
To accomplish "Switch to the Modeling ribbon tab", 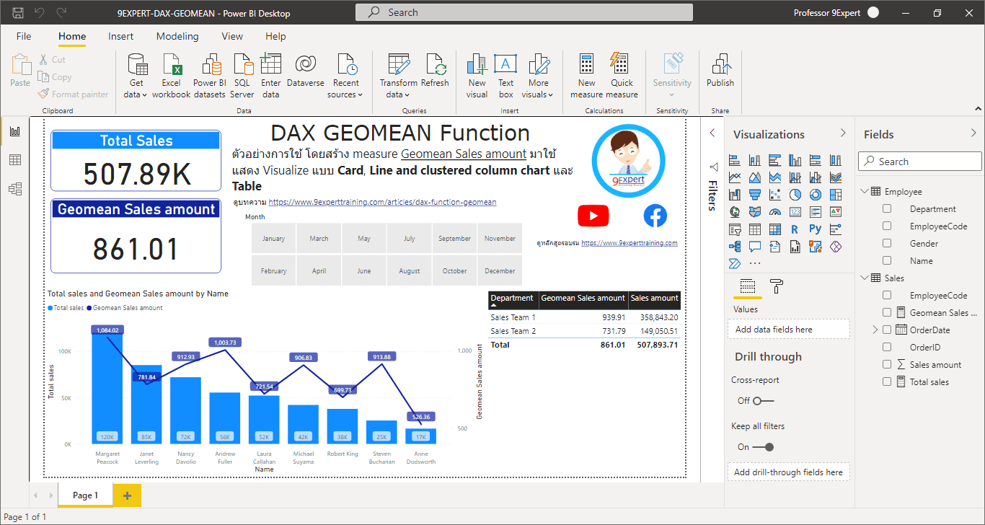I will [x=177, y=36].
